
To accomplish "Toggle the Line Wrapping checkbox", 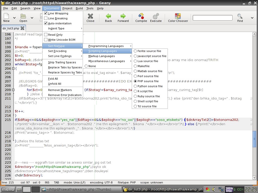I will pos(46,13).
